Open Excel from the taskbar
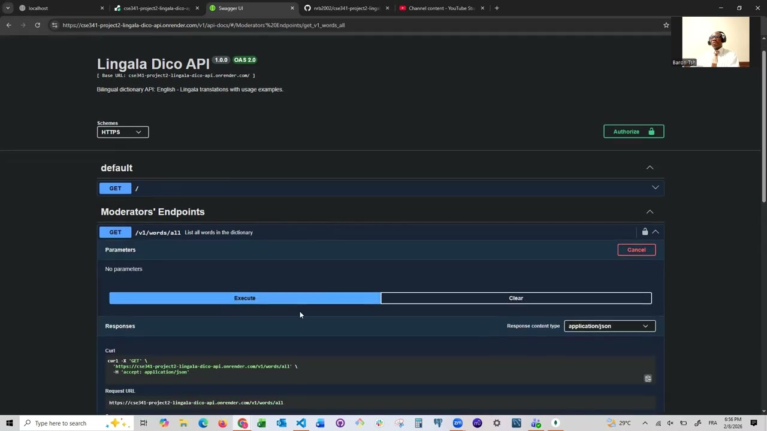This screenshot has height=431, width=767. [262, 423]
